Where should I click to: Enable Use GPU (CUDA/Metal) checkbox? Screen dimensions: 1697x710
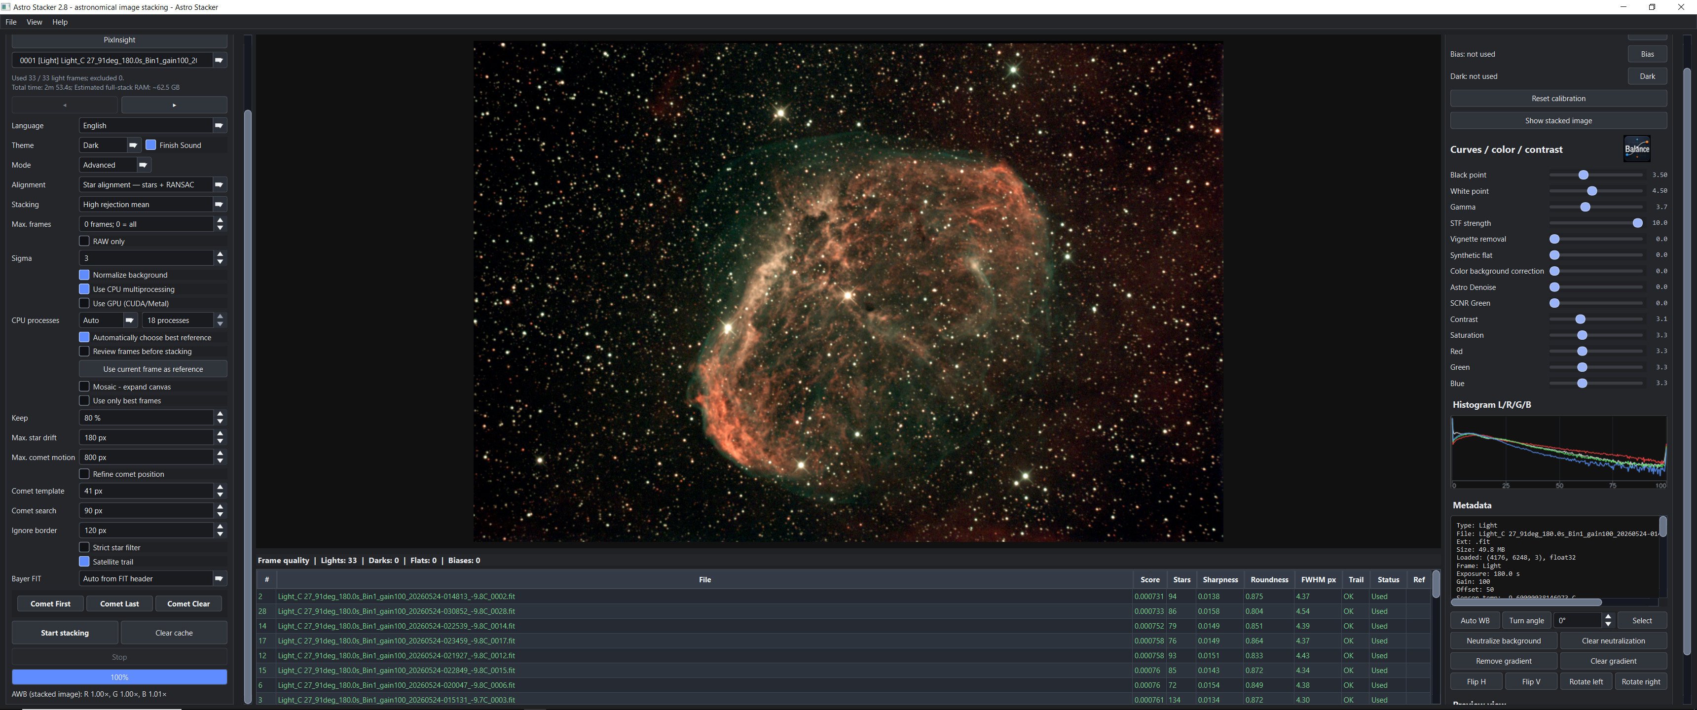click(x=84, y=304)
